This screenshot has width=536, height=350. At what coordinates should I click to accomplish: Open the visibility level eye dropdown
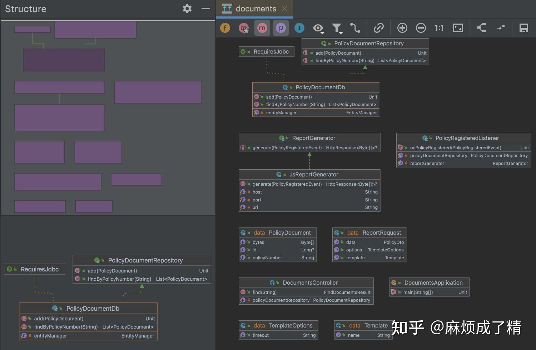318,28
